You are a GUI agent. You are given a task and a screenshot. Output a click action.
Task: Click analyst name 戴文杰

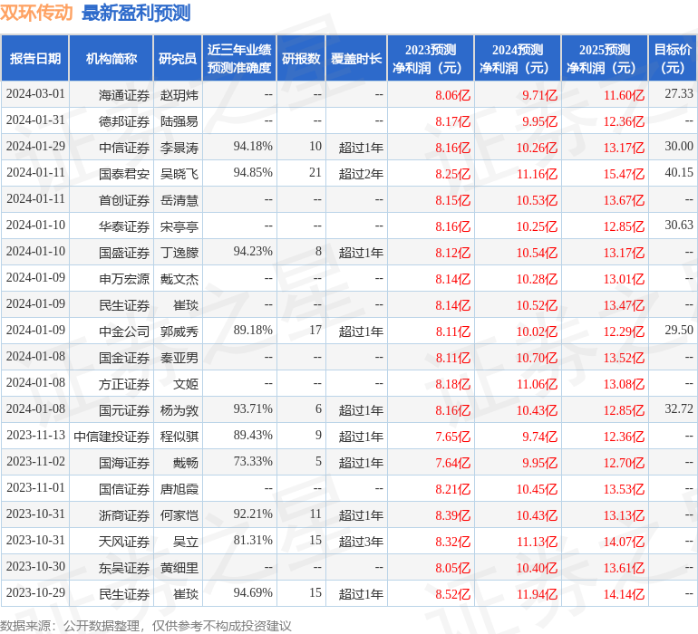tap(179, 279)
